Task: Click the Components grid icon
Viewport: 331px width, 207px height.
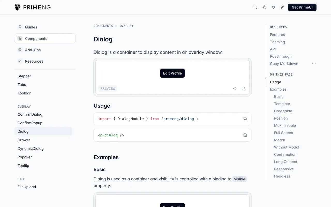Action: [x=20, y=38]
